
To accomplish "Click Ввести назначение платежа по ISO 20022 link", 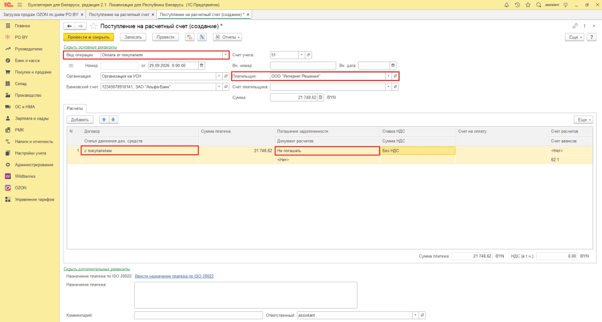I will [x=174, y=276].
